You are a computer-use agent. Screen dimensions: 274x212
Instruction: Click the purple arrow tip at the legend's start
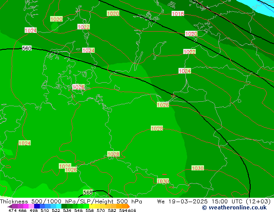coord(10,206)
